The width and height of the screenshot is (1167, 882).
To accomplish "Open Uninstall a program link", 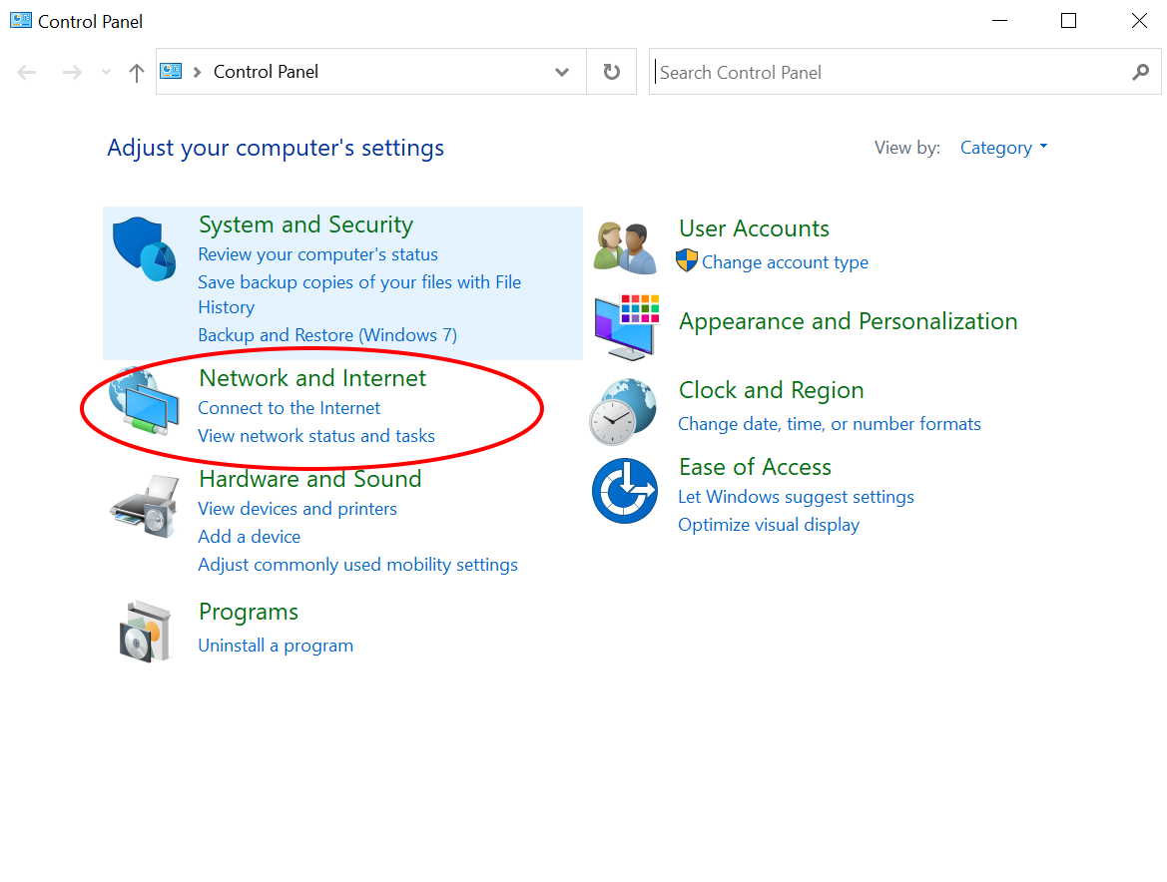I will [x=276, y=646].
